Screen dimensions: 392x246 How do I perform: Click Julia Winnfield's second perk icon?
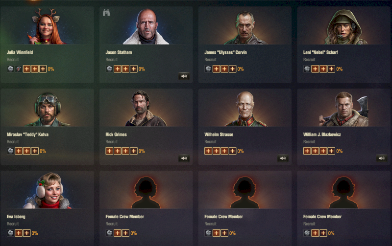pyautogui.click(x=19, y=68)
